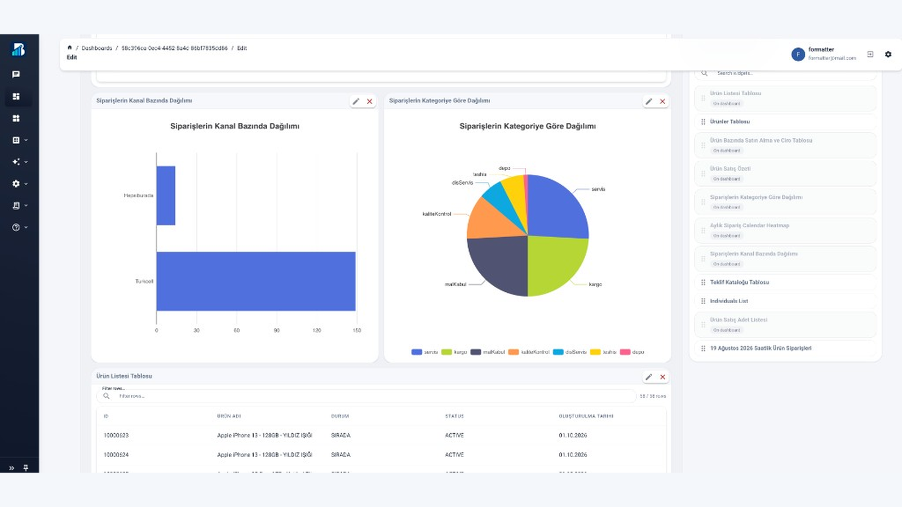The height and width of the screenshot is (507, 902).
Task: Remove the Siparişlerin Kanal Bazında Dağılımı widget
Action: pyautogui.click(x=370, y=101)
